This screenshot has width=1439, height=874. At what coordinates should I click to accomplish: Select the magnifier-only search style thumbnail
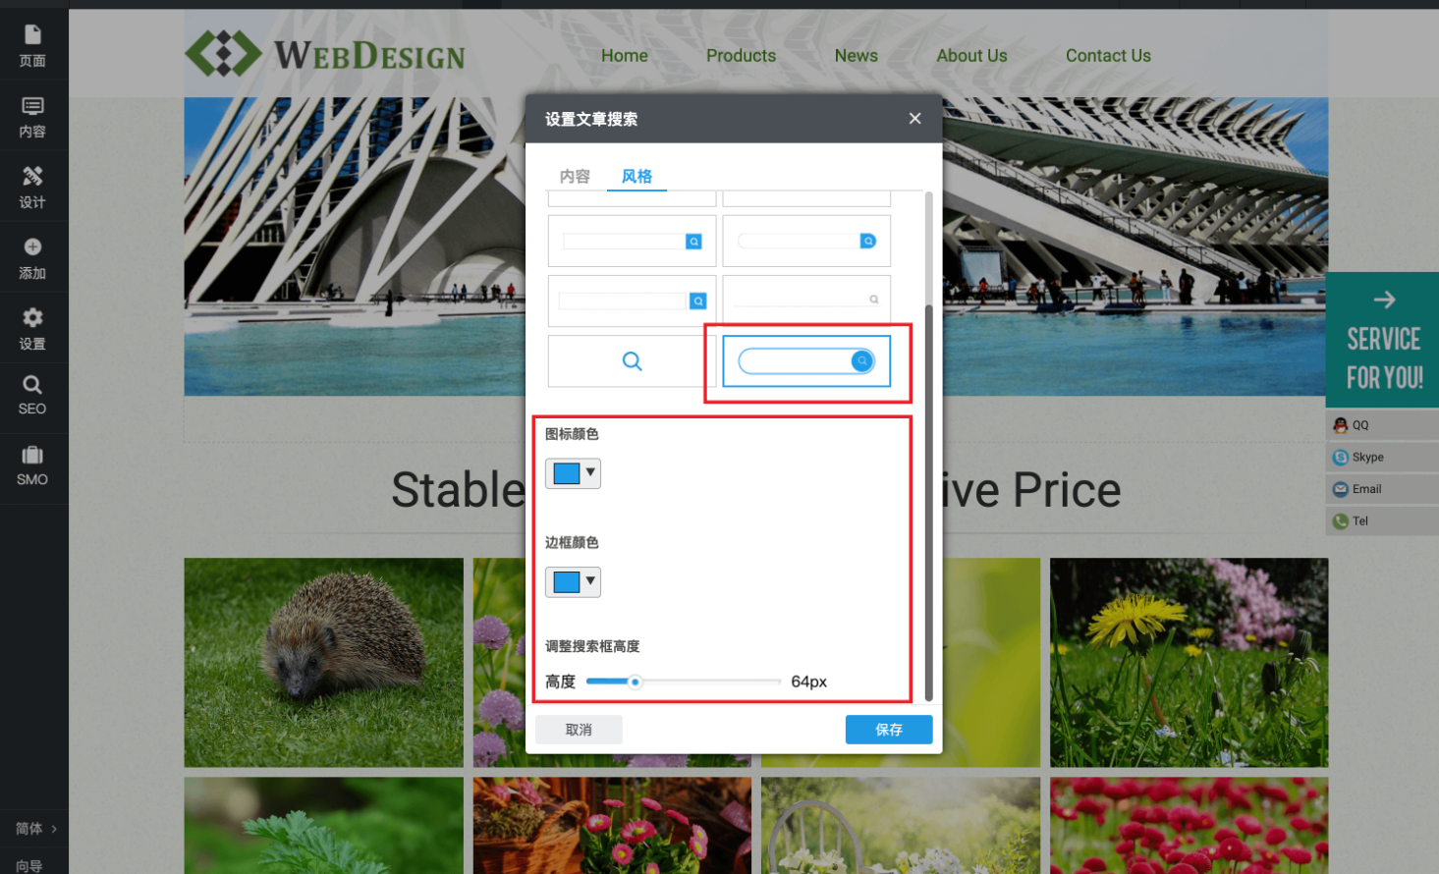pyautogui.click(x=632, y=361)
